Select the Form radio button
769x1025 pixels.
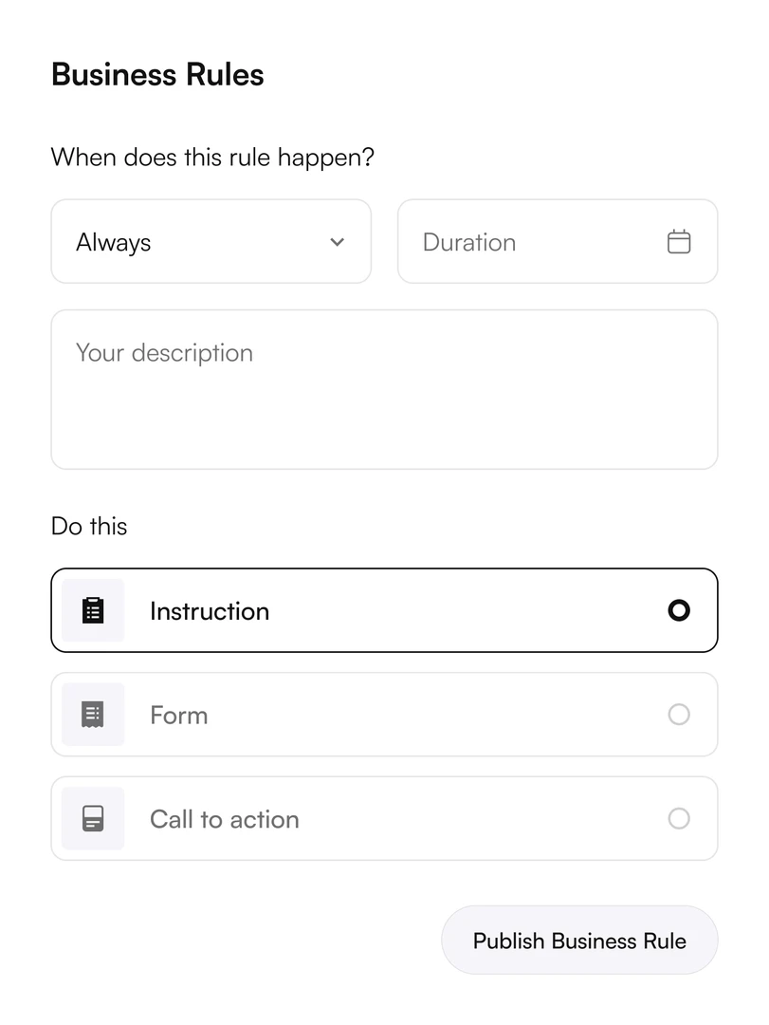click(679, 715)
